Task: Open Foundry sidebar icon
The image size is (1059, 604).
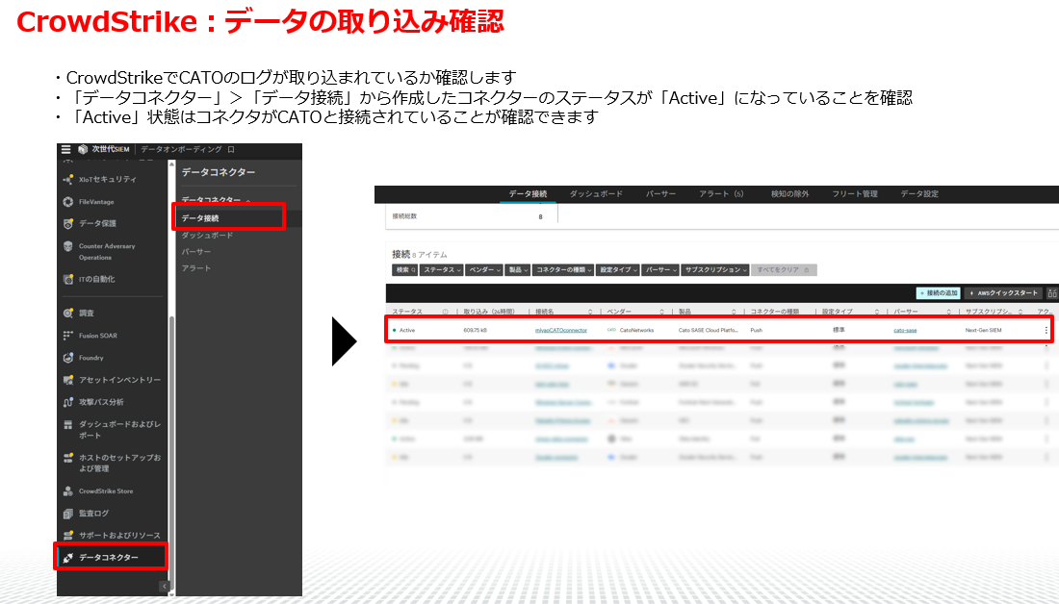Action: 67,358
